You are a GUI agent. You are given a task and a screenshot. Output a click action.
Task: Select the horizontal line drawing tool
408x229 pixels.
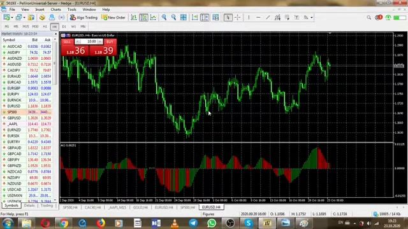[258, 17]
